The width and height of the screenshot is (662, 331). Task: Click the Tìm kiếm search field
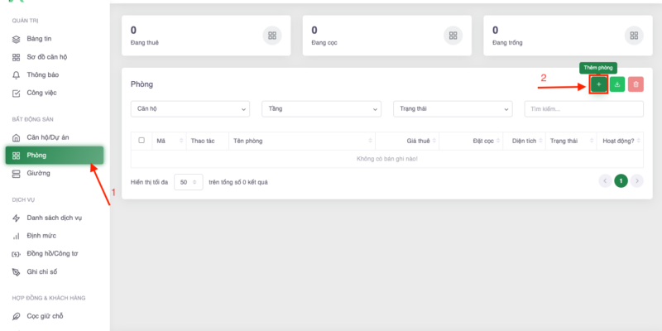[584, 109]
